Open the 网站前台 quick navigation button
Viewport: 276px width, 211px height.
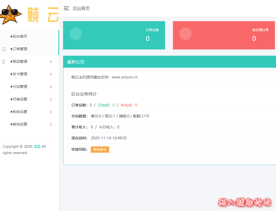pos(100,150)
